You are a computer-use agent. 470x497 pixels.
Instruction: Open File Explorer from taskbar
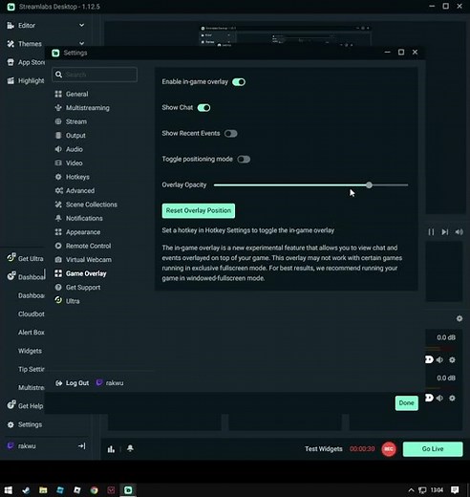click(x=43, y=490)
